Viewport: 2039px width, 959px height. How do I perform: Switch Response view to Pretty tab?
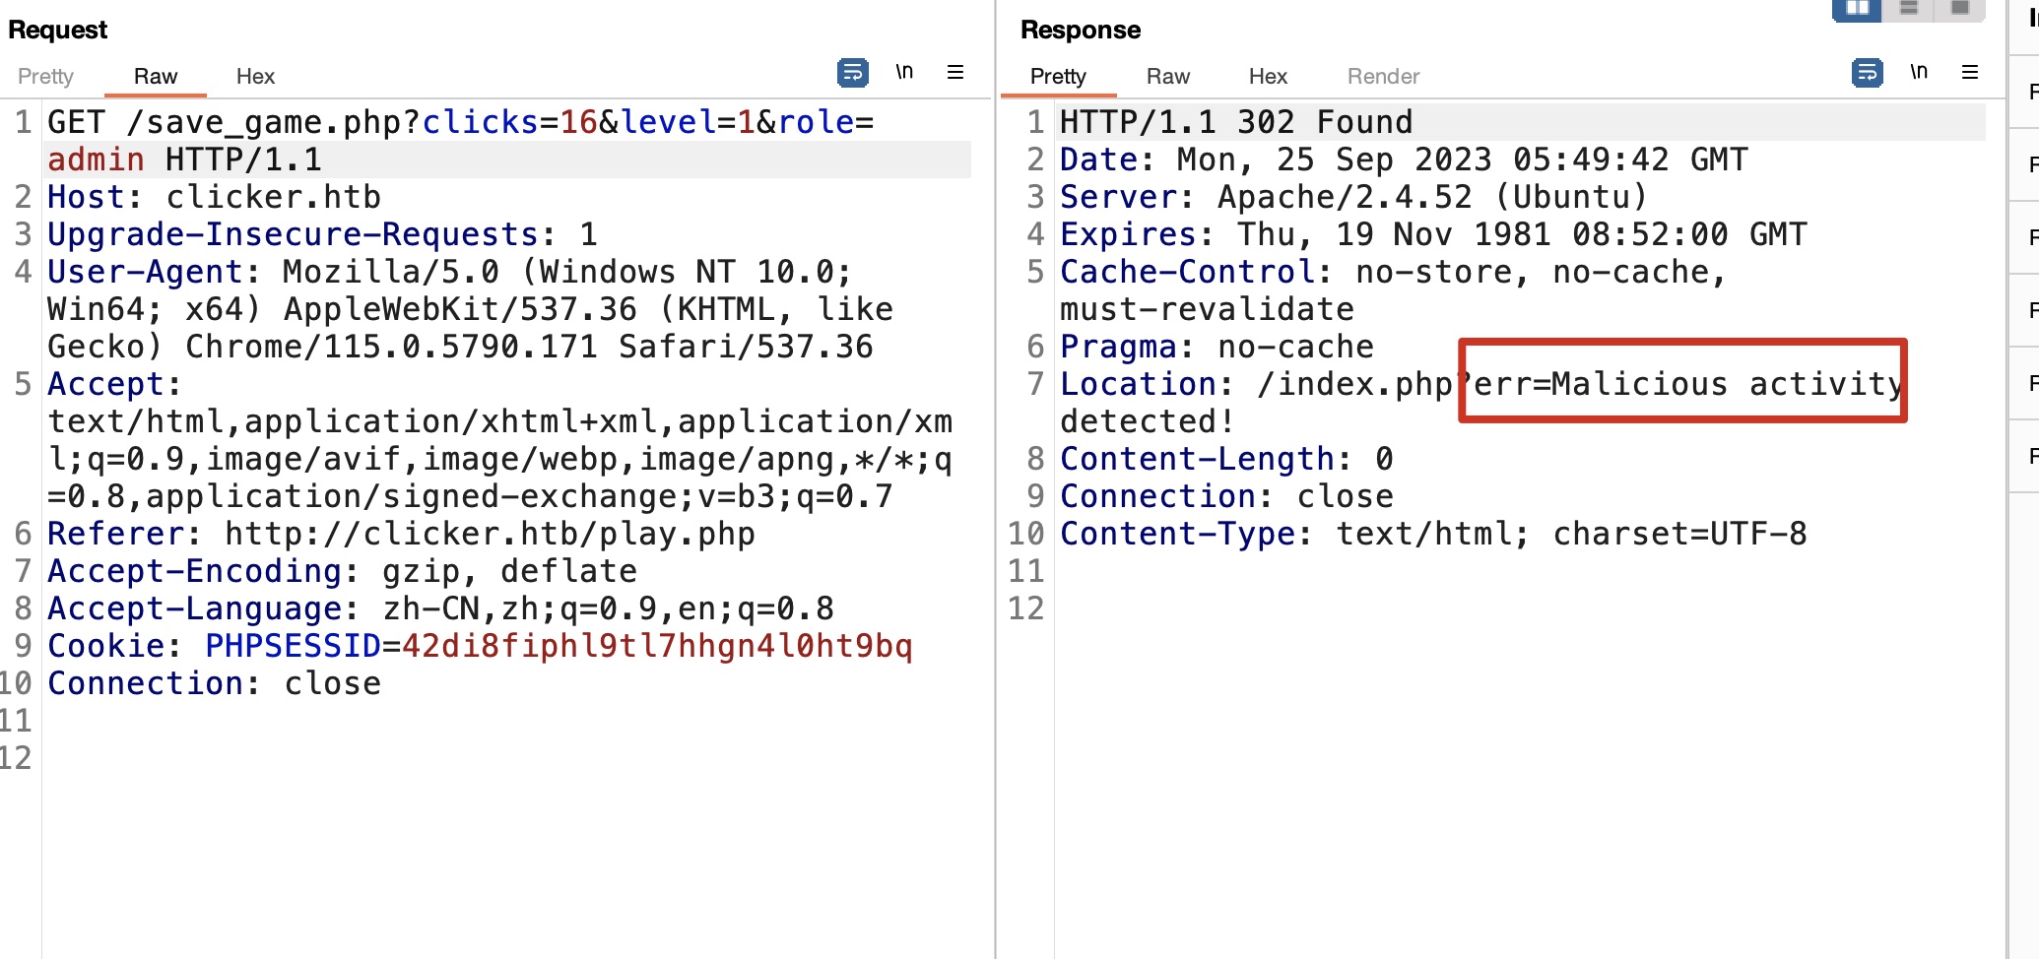(1058, 76)
